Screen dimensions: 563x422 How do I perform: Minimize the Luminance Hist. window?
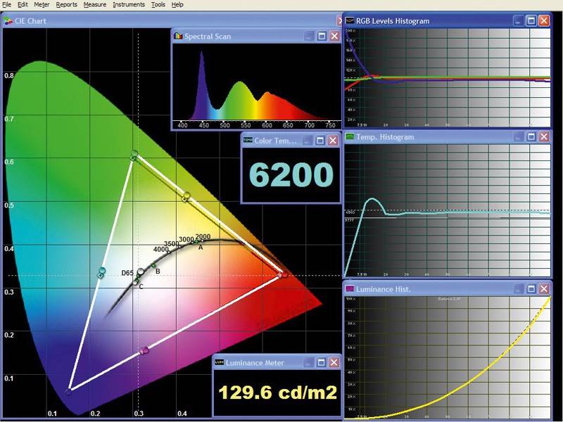pos(518,289)
